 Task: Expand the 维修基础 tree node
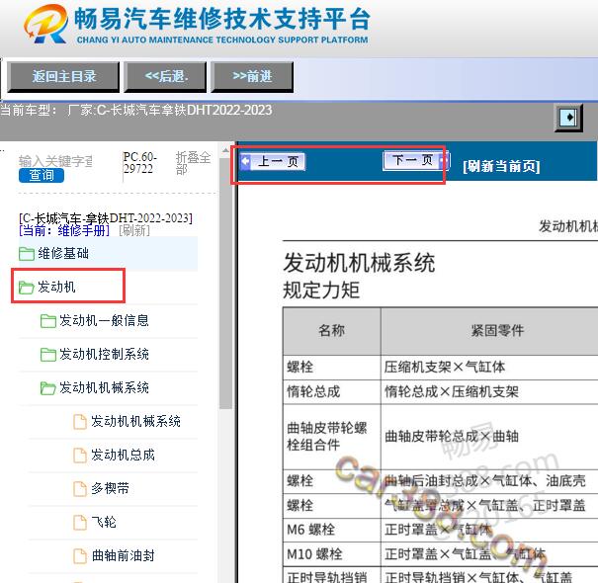63,254
